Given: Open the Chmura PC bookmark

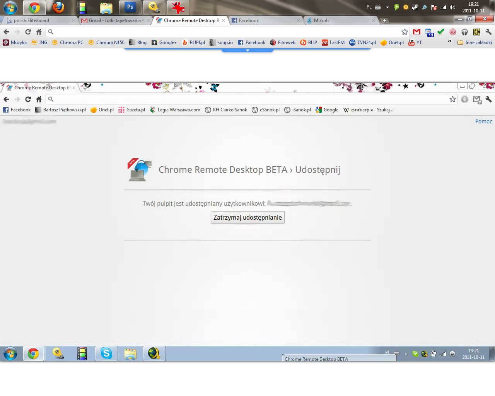Looking at the screenshot, I should 68,43.
